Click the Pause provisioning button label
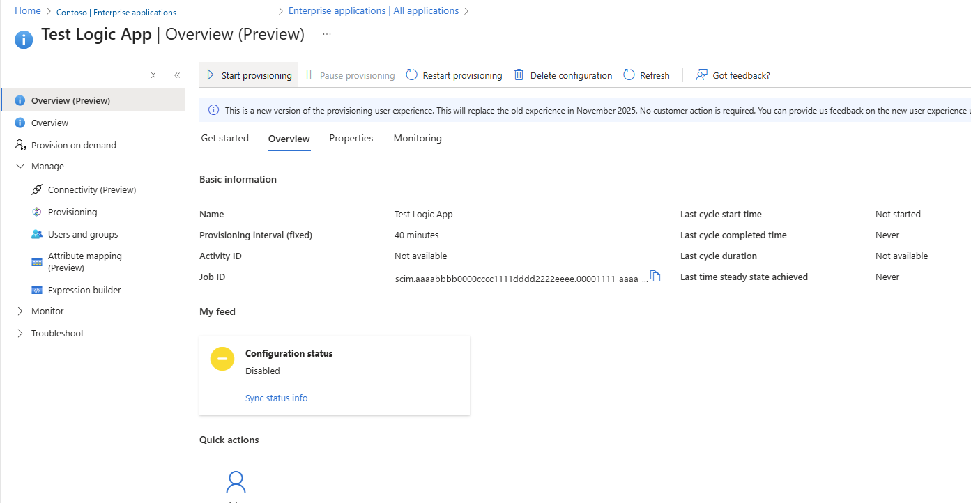The height and width of the screenshot is (503, 971). click(357, 75)
